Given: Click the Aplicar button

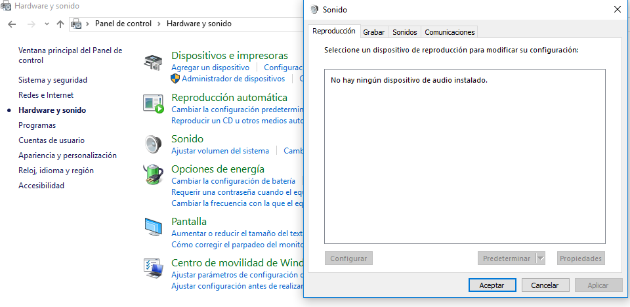Looking at the screenshot, I should pyautogui.click(x=598, y=285).
